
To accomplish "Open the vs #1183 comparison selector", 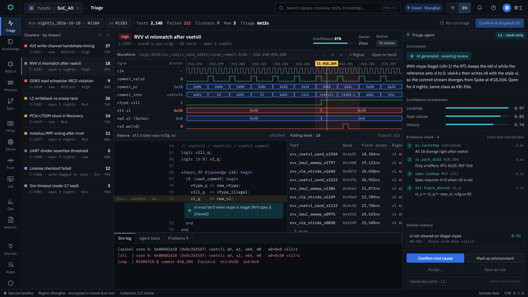I will tap(118, 23).
